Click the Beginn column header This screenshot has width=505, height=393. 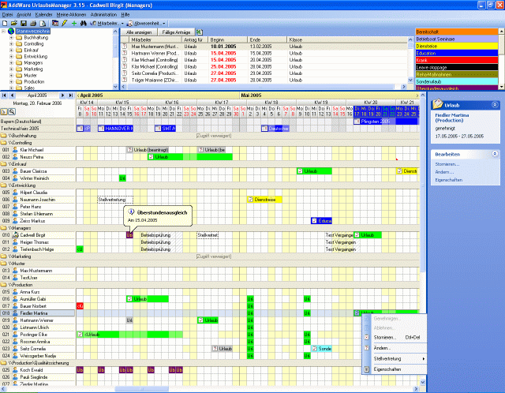tap(228, 39)
